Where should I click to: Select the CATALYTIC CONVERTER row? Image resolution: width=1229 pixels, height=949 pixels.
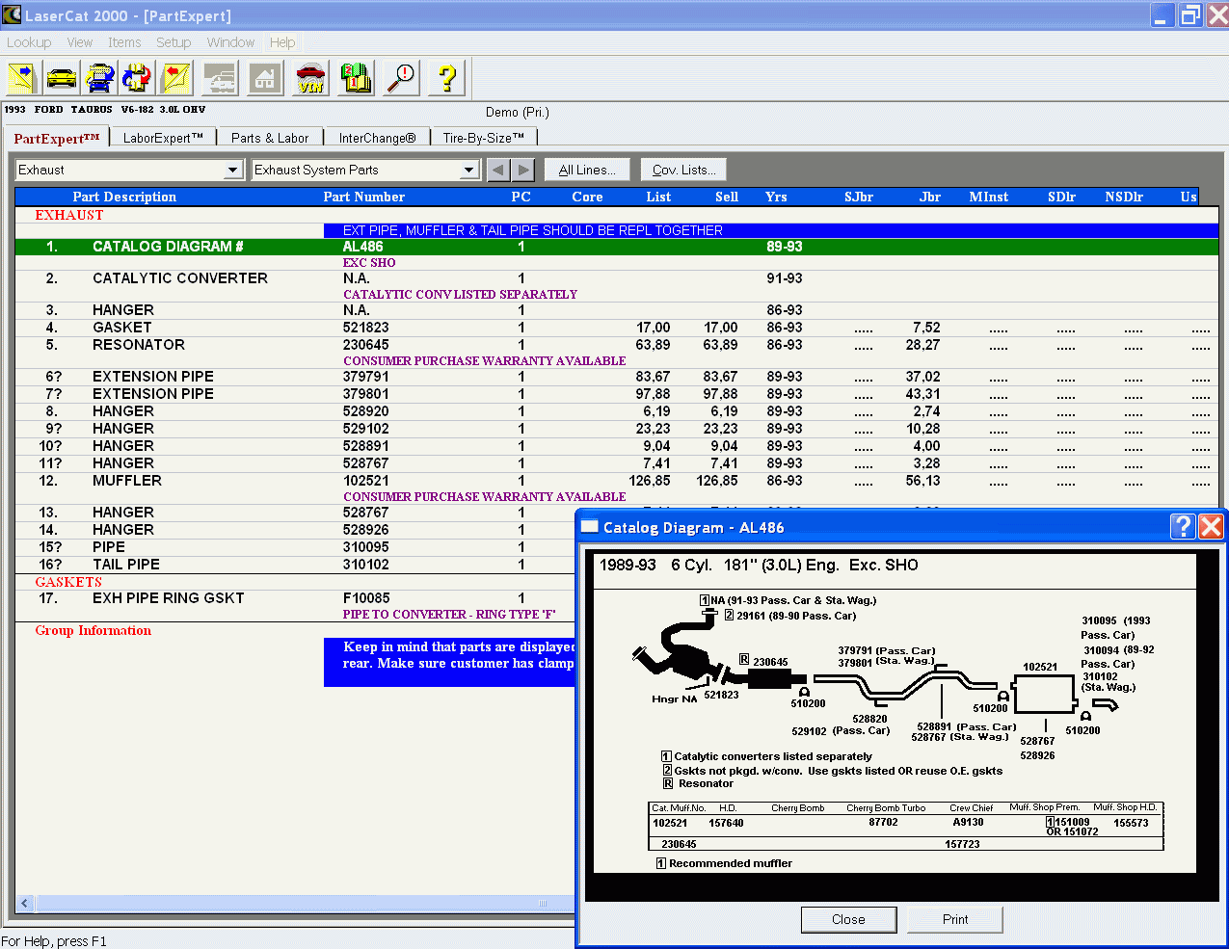617,278
